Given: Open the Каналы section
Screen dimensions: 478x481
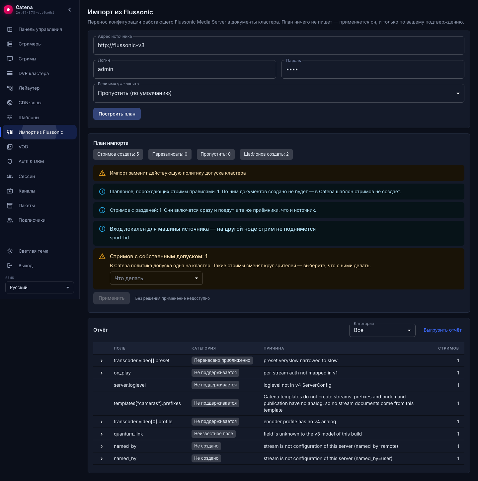Looking at the screenshot, I should [x=40, y=191].
